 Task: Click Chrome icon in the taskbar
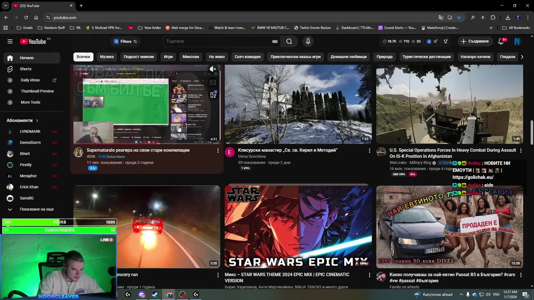point(169,295)
